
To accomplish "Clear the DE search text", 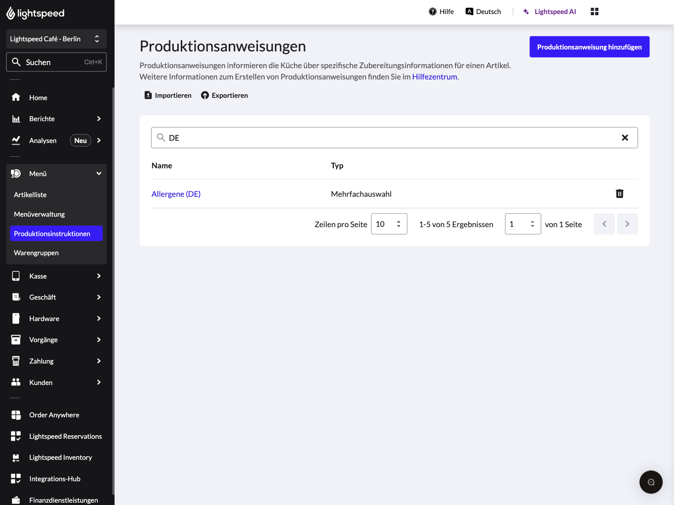I will point(625,138).
